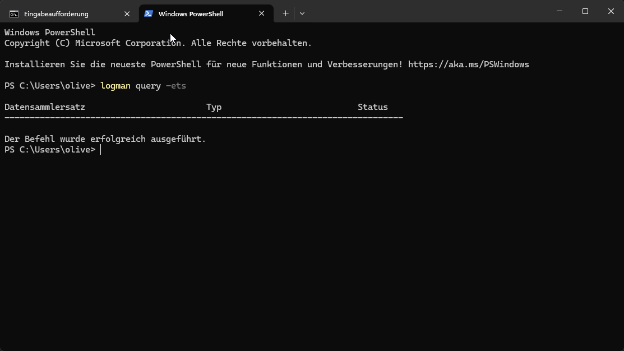Click empty title bar area
Screen dimensions: 624x351
(426, 11)
